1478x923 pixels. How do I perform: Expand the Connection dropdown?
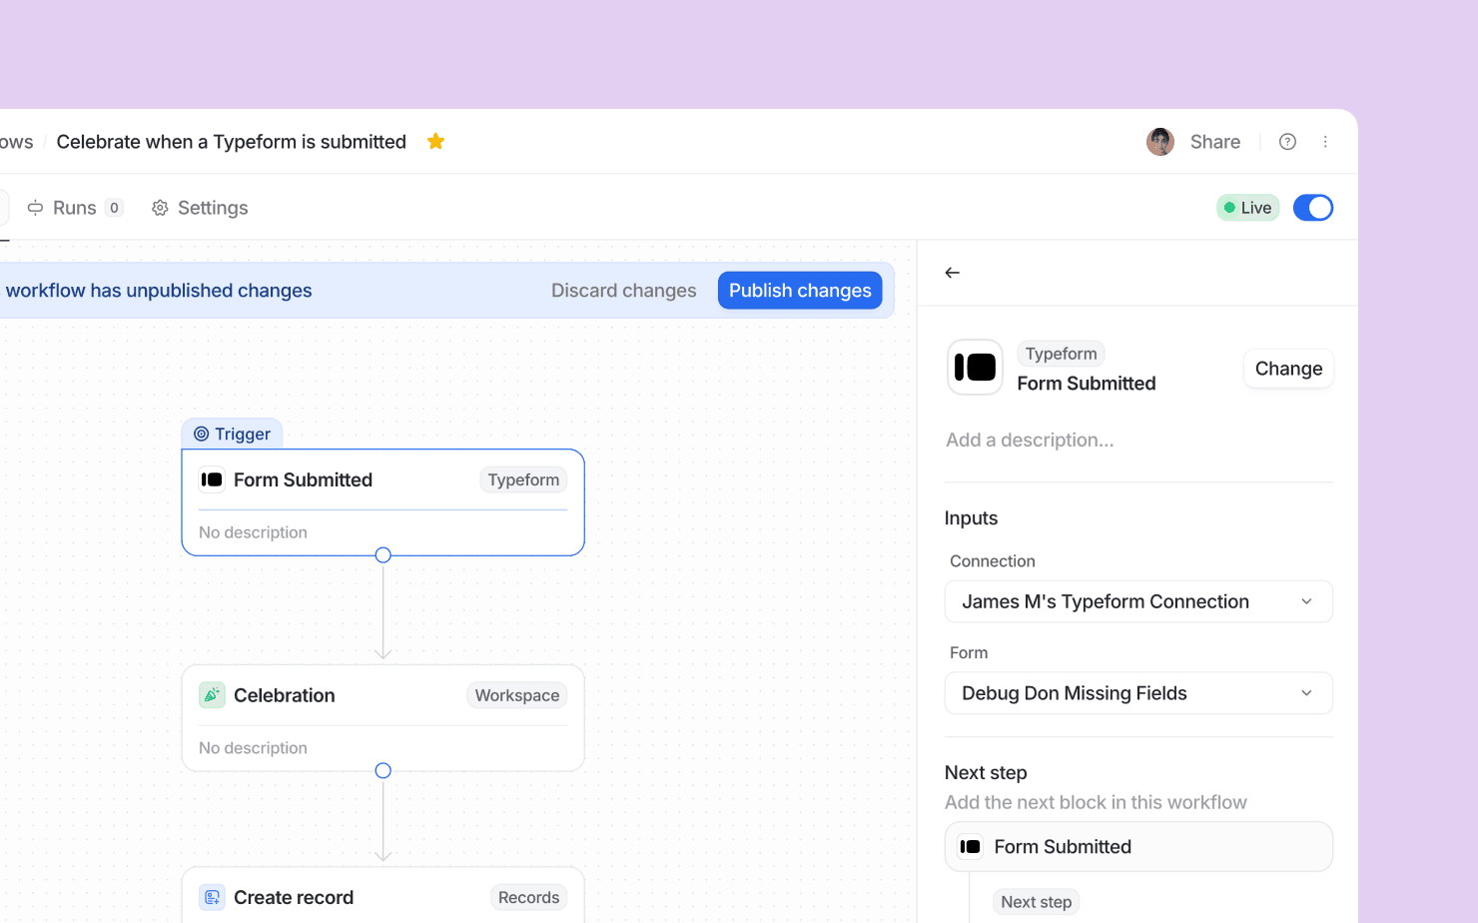(x=1137, y=601)
